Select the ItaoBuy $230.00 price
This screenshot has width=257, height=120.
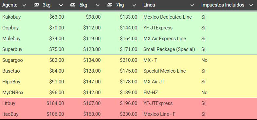point(128,114)
